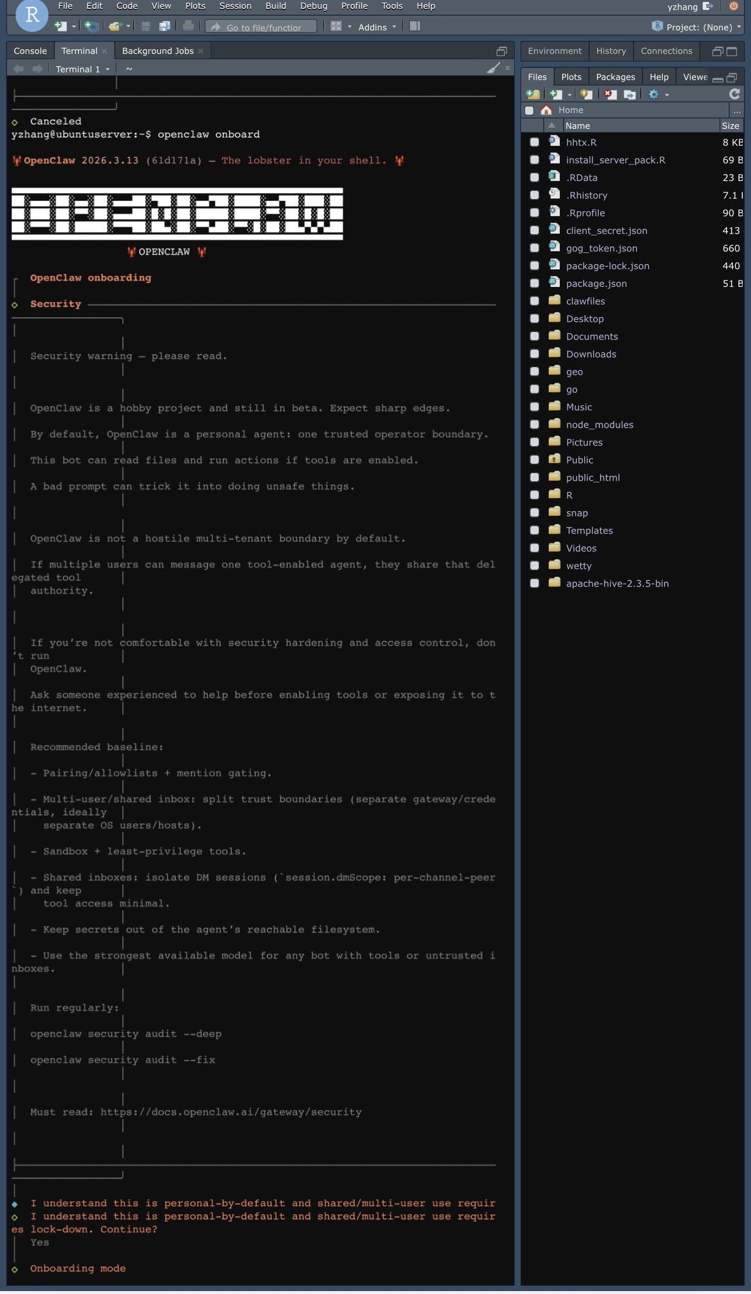751x1294 pixels.
Task: Select the clawfiles folder checkbox
Action: point(534,301)
